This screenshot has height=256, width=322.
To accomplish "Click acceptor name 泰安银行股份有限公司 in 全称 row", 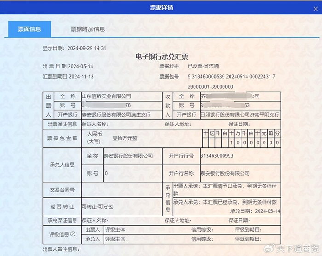I will click(128, 155).
